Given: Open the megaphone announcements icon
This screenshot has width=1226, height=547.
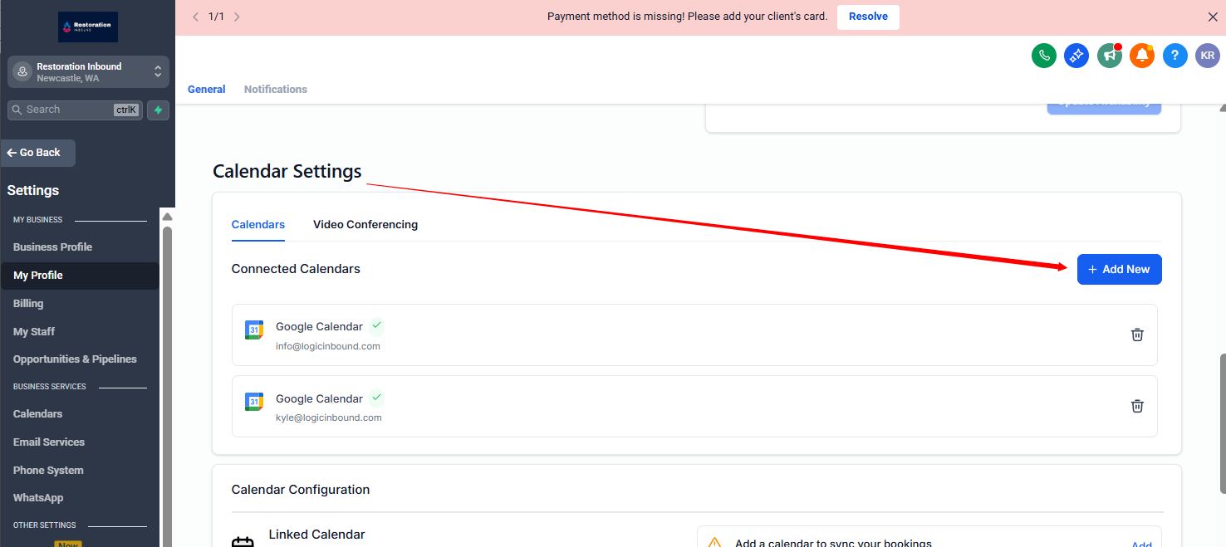Looking at the screenshot, I should click(1109, 56).
